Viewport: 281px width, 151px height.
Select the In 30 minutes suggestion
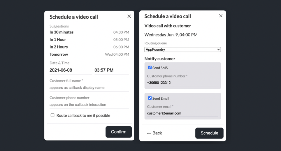(x=62, y=32)
